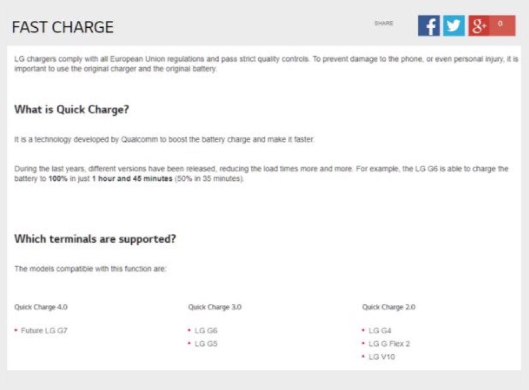Select the LG G Flex 2 entry
This screenshot has width=529, height=390.
point(389,344)
